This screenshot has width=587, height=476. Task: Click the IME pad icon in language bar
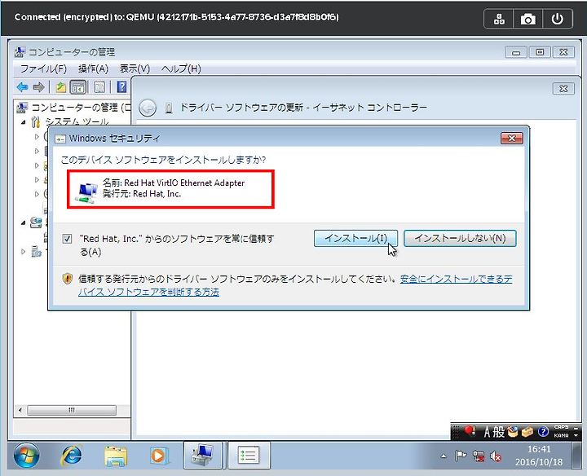coord(512,432)
